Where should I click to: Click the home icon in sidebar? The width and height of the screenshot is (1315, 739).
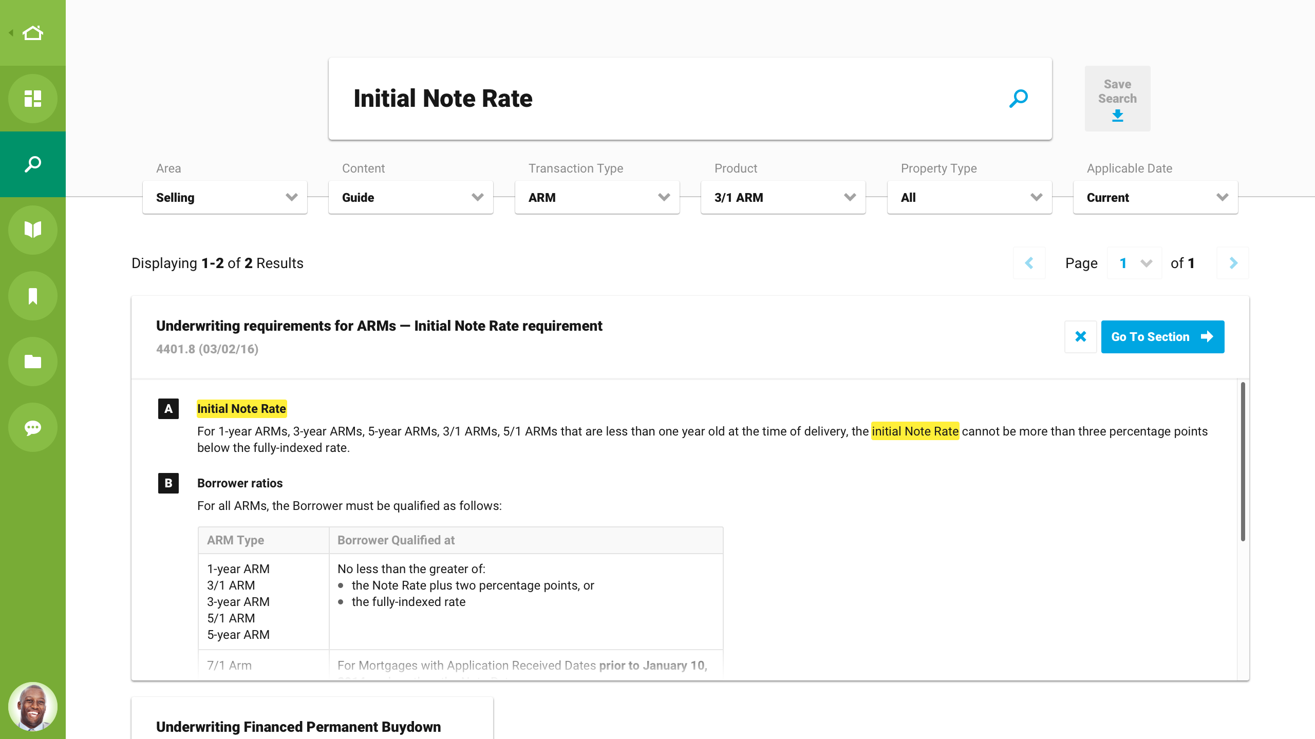[x=33, y=33]
